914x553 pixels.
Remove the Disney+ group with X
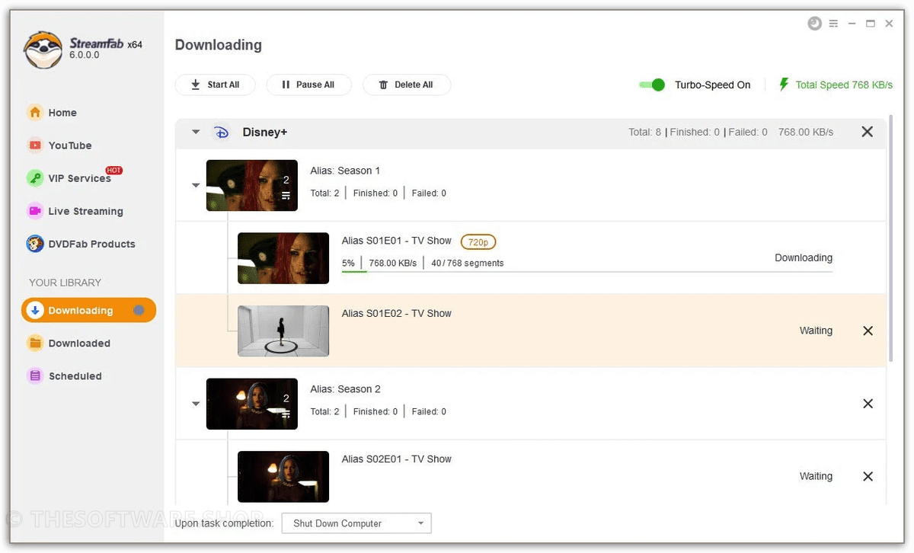tap(867, 132)
